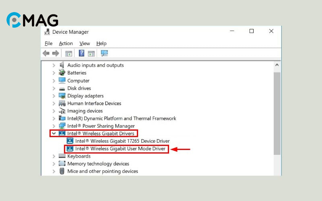Click the Intel Wireless Gigabit Drivers icon

[62, 133]
